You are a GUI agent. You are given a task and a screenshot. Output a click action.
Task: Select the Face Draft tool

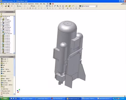point(7,85)
